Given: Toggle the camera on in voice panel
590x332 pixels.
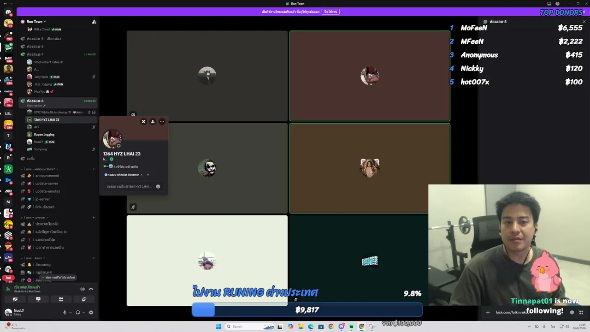Looking at the screenshot, I should pyautogui.click(x=15, y=299).
